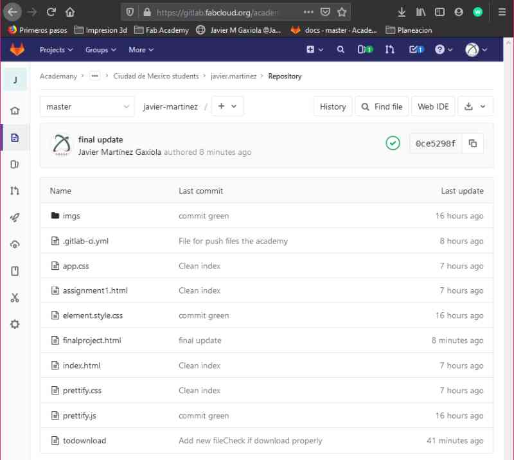Open Merge Requests icon in left sidebar
The height and width of the screenshot is (460, 514).
click(x=15, y=191)
